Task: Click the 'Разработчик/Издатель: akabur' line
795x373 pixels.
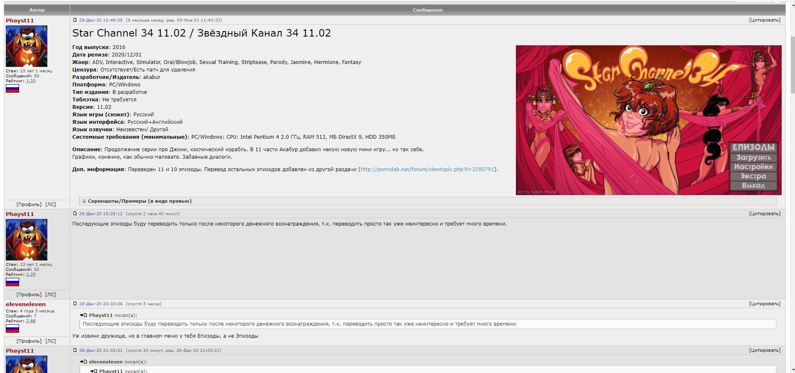Action: coord(116,77)
